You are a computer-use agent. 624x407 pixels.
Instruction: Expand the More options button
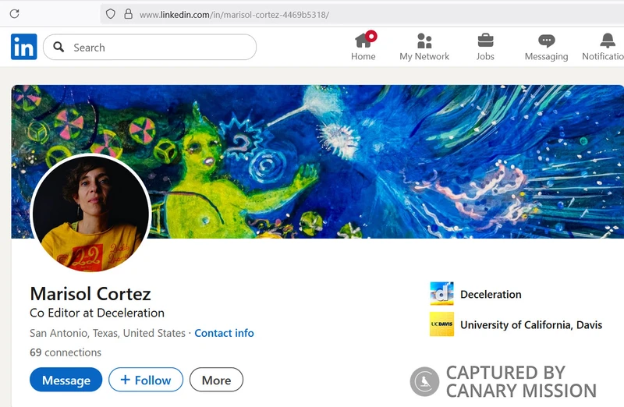click(x=216, y=380)
